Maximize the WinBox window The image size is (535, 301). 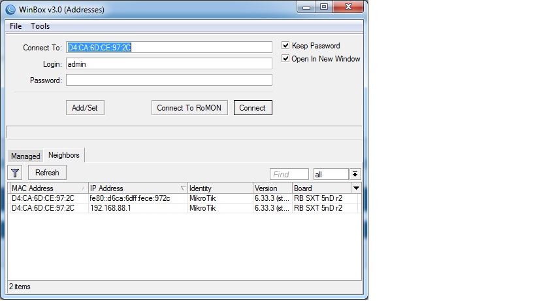tap(324, 7)
